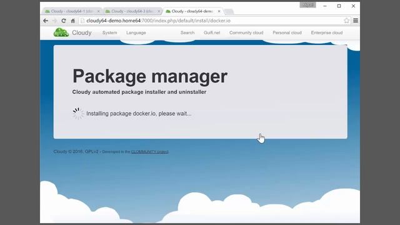400x225 pixels.
Task: Switch to the Cloudy cloudy64-3 tab
Action: pyautogui.click(x=132, y=11)
